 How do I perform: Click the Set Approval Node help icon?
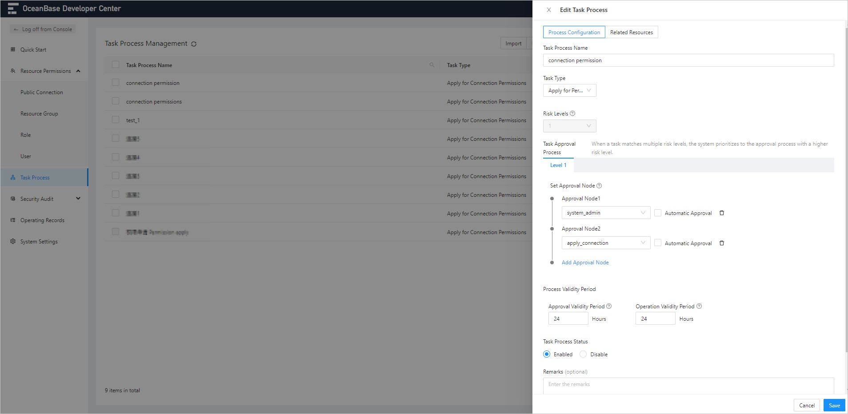tap(599, 186)
